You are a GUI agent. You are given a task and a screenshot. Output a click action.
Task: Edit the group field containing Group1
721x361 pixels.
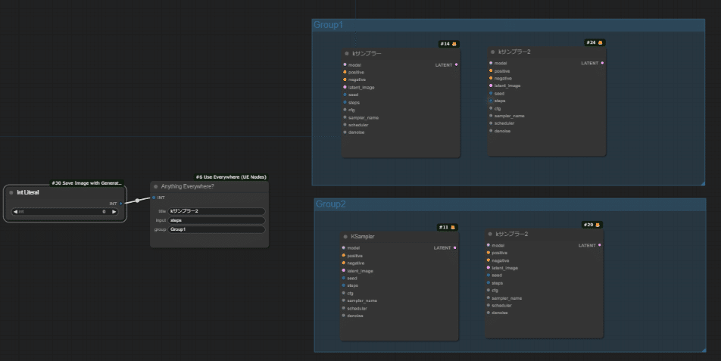tap(217, 229)
